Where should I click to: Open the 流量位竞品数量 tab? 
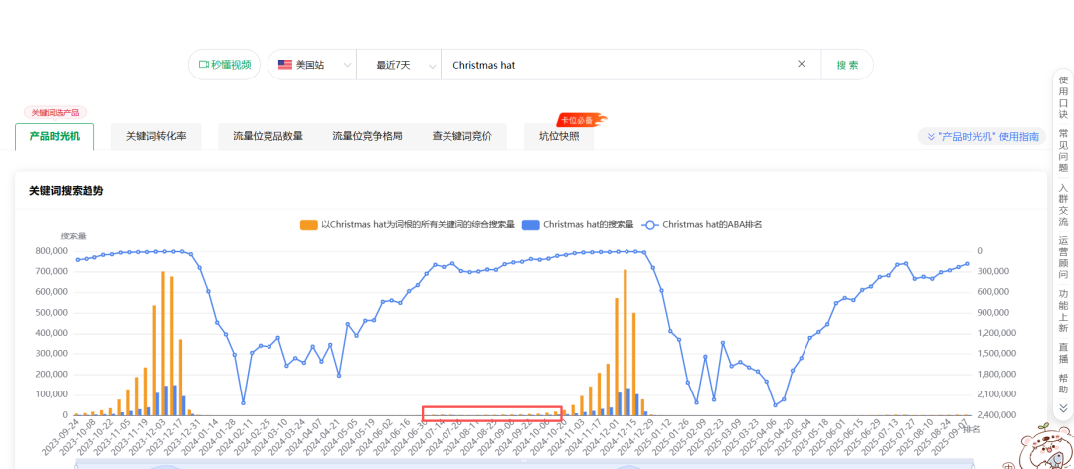268,136
